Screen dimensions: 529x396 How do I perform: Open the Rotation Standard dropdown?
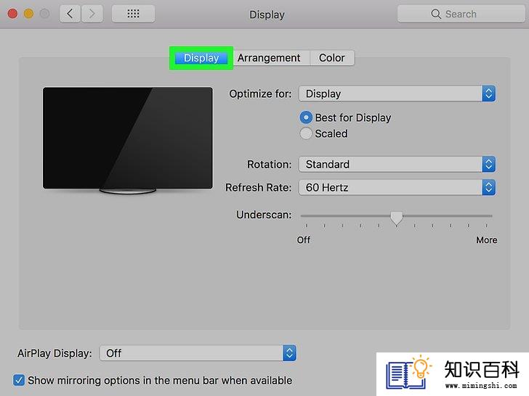397,165
